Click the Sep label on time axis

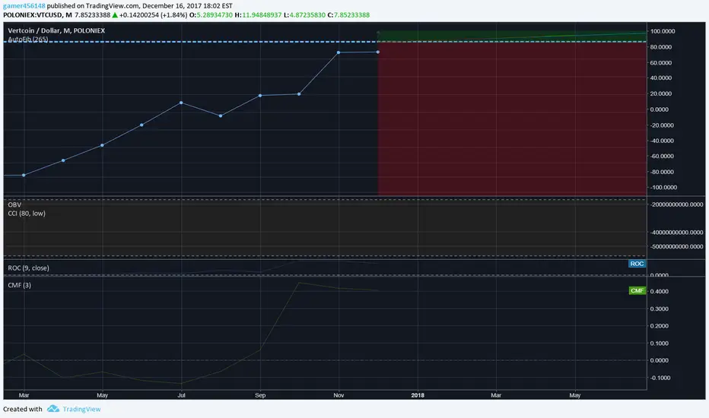[x=260, y=395]
